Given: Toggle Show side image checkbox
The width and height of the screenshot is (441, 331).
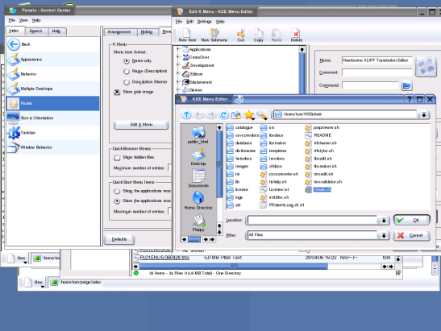Looking at the screenshot, I should coord(117,92).
